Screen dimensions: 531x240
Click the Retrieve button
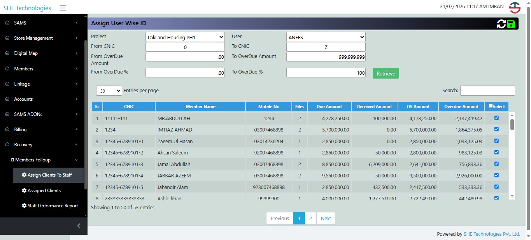pos(386,74)
